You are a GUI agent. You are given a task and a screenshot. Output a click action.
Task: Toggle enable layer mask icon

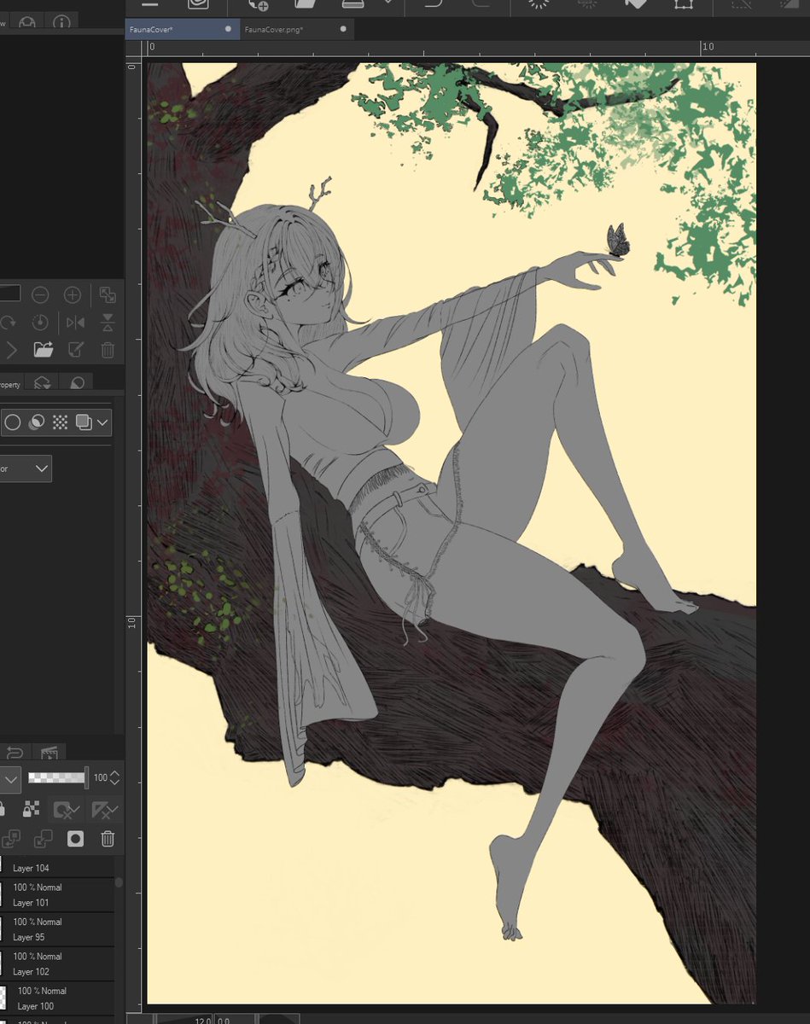[67, 808]
